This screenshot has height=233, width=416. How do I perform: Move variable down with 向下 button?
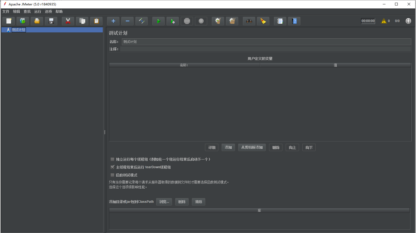[x=309, y=148]
